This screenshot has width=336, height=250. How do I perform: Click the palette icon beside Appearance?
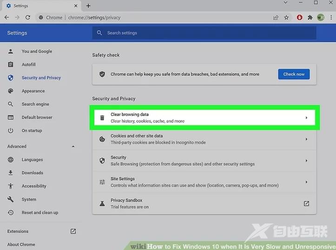click(x=11, y=91)
